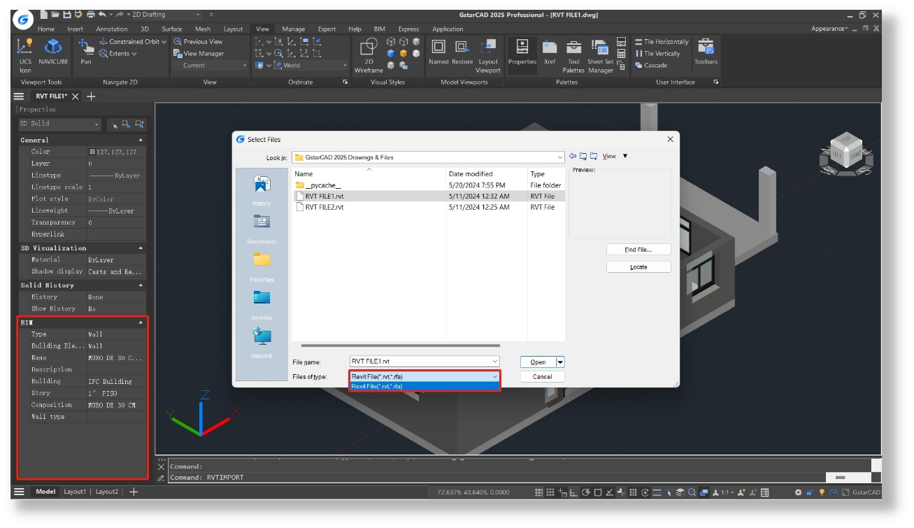Open Sheet Set Manager
The height and width of the screenshot is (528, 914).
(600, 55)
